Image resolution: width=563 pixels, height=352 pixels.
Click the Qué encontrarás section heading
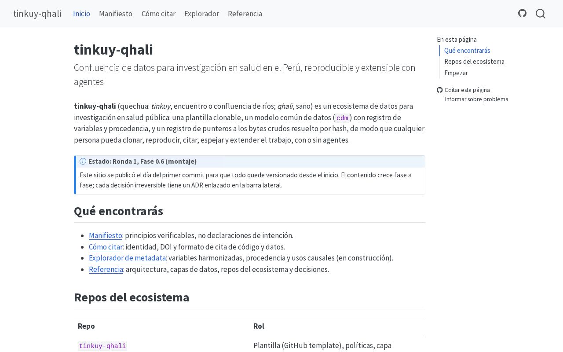tap(118, 211)
